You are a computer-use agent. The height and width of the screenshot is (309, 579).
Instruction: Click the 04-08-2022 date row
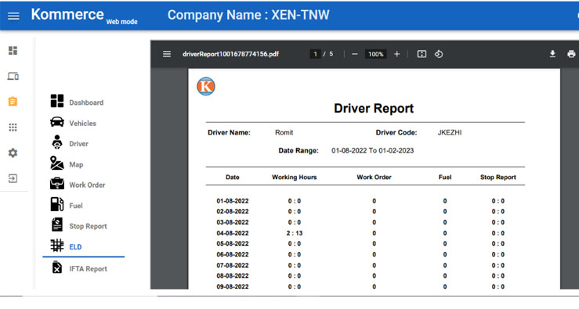(x=232, y=233)
